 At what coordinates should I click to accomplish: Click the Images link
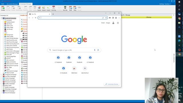point(108,23)
